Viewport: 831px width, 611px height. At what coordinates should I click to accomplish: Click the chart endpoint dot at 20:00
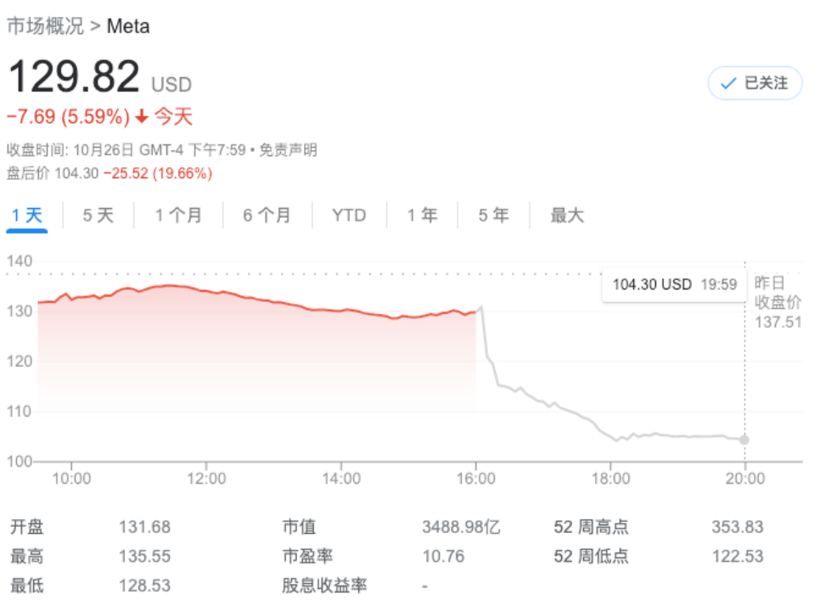pos(744,440)
